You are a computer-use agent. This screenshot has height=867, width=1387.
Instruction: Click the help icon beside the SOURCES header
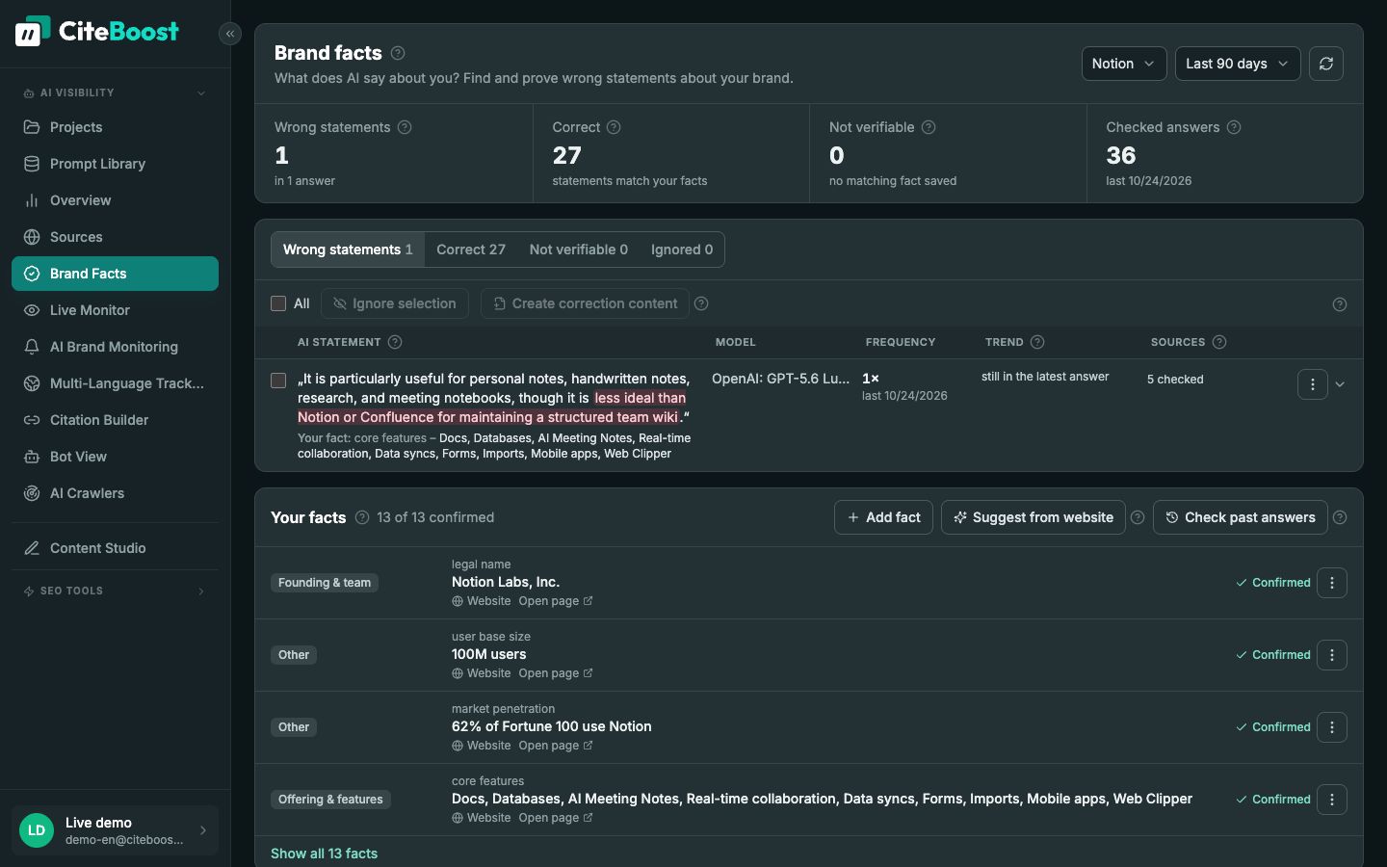[x=1219, y=342]
